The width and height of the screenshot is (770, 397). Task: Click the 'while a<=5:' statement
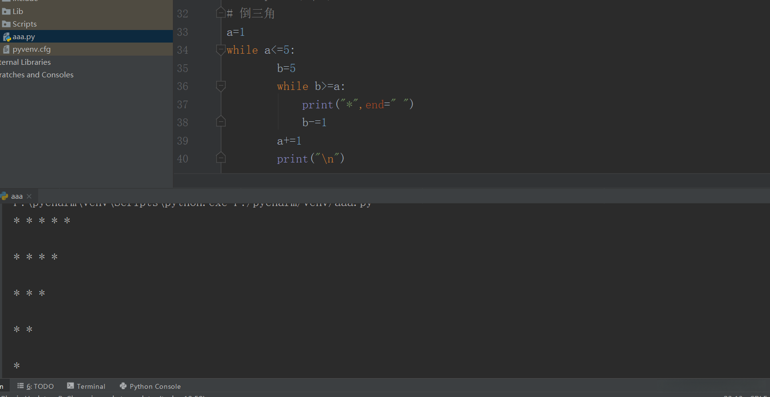pyautogui.click(x=261, y=50)
